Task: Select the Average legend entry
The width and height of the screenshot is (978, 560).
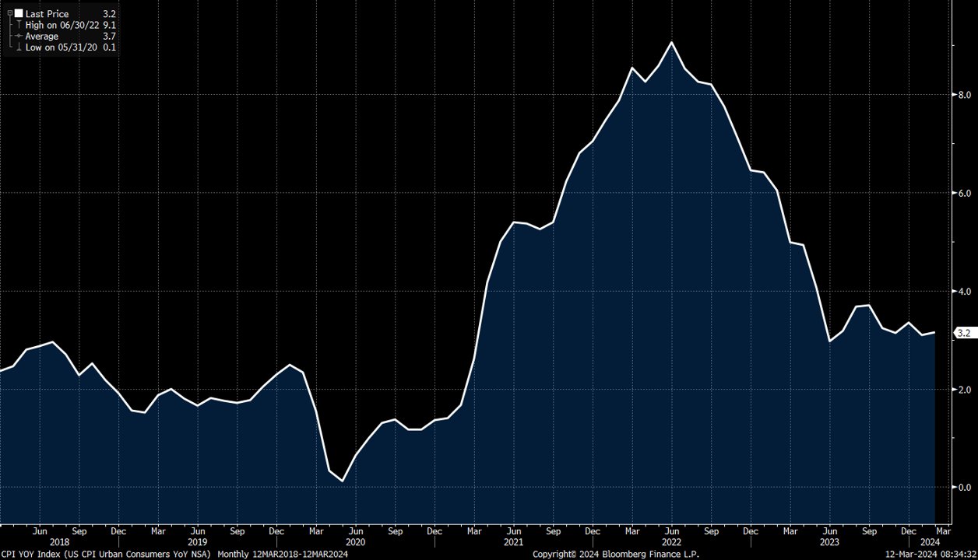Action: pyautogui.click(x=42, y=37)
